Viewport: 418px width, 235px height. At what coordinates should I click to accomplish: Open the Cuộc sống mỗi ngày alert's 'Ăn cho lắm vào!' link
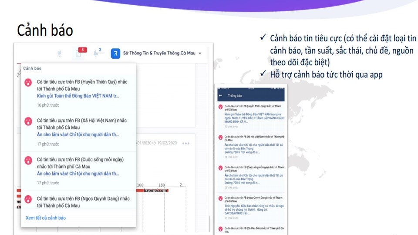click(x=78, y=174)
